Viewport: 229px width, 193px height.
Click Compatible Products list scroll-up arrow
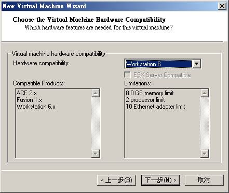click(x=96, y=93)
